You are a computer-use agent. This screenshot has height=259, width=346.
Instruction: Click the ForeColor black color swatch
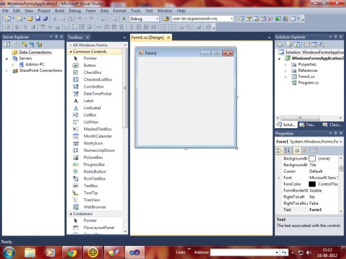(312, 184)
